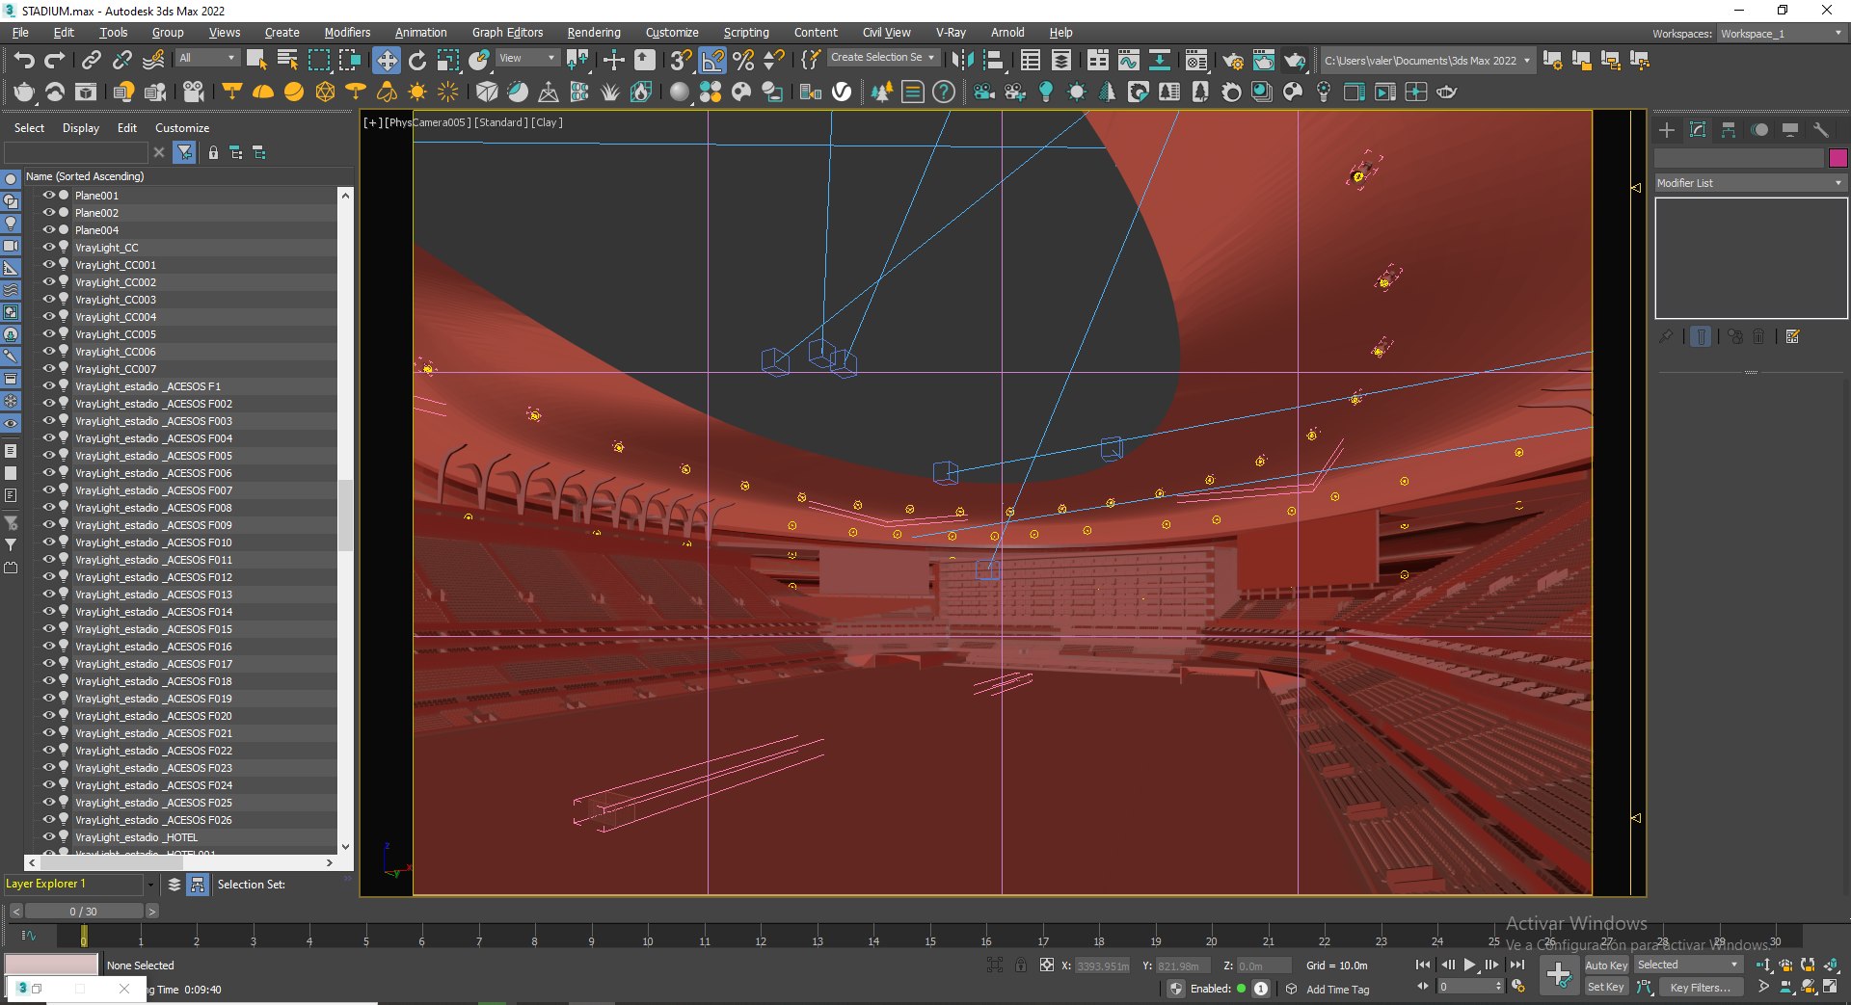1851x1005 pixels.
Task: Jump to the end of the animation
Action: click(x=1517, y=965)
